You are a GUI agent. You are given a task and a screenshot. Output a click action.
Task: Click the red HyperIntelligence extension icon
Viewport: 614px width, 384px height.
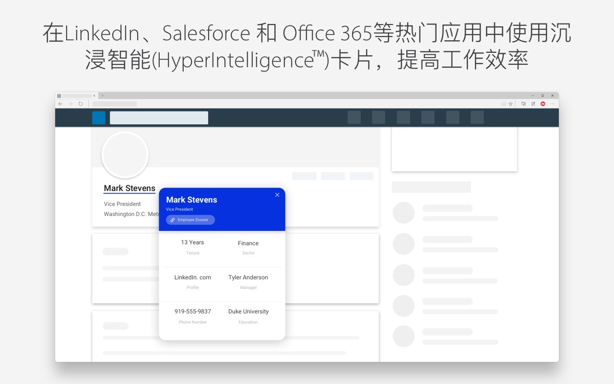pos(543,104)
